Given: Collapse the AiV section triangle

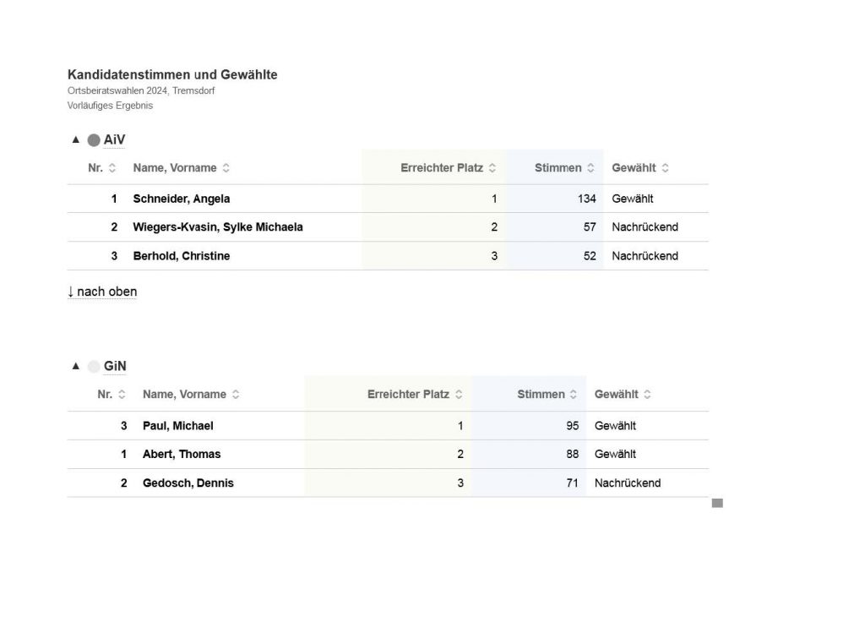Looking at the screenshot, I should click(75, 139).
